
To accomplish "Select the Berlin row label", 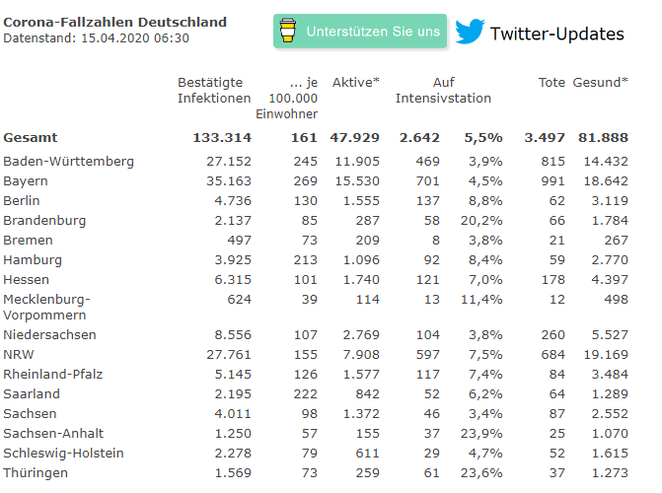I will click(22, 200).
